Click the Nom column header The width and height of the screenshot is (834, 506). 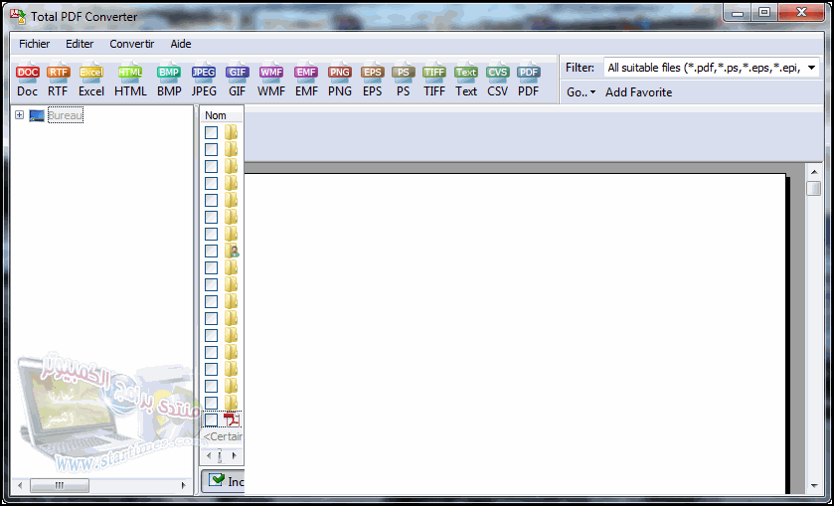222,115
